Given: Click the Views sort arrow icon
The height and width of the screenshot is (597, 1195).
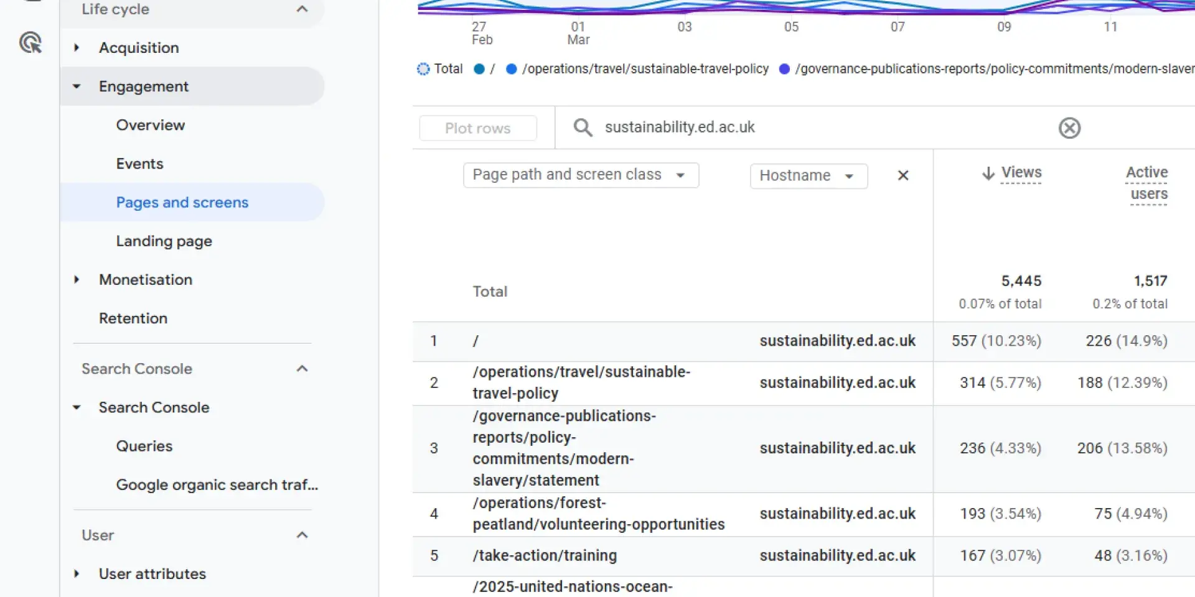Looking at the screenshot, I should coord(988,173).
